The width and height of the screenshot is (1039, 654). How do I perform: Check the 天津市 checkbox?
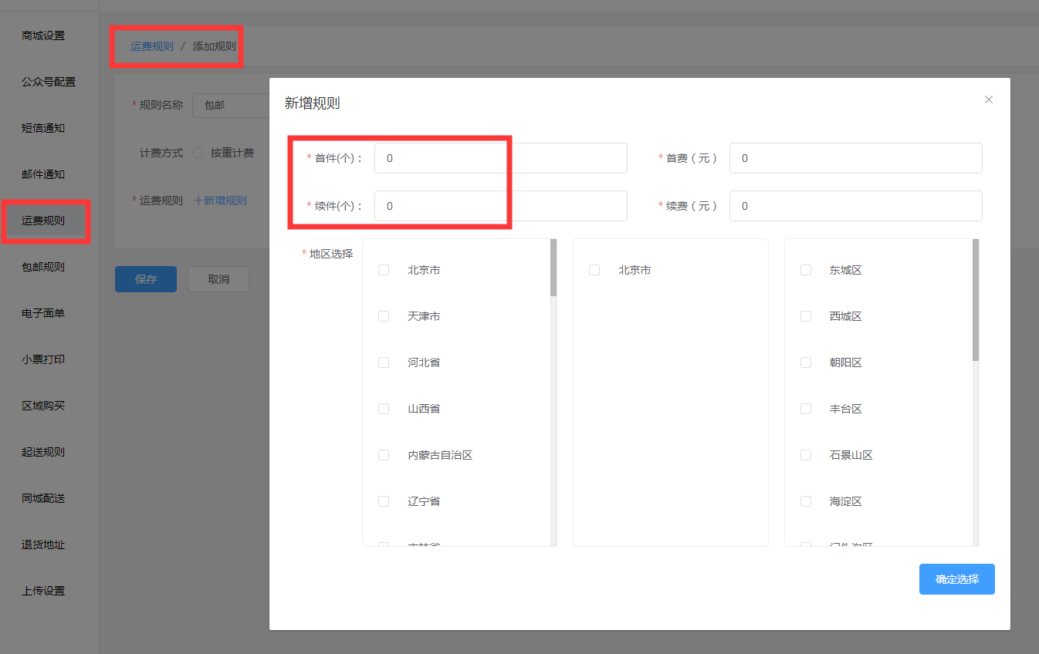(384, 316)
